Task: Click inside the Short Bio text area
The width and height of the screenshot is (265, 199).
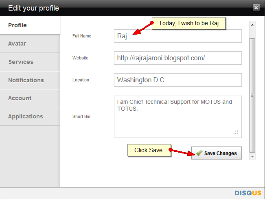Action: point(178,117)
